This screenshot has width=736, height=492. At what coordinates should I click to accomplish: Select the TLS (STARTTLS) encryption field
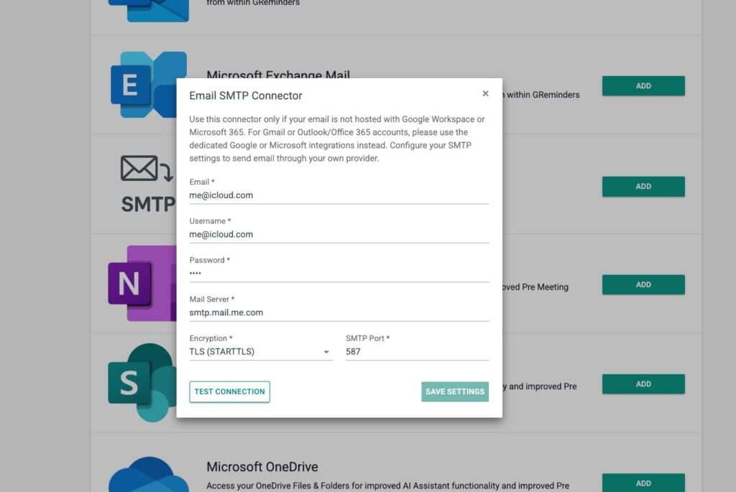[255, 352]
